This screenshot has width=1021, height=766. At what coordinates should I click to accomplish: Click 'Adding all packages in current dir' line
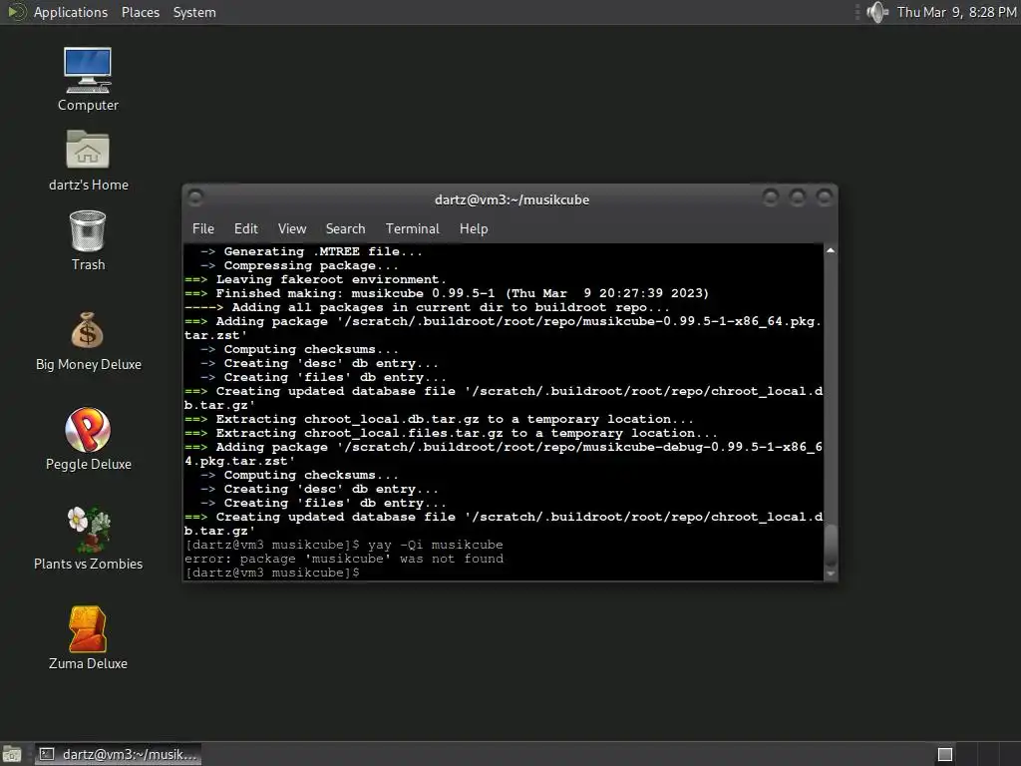point(427,307)
